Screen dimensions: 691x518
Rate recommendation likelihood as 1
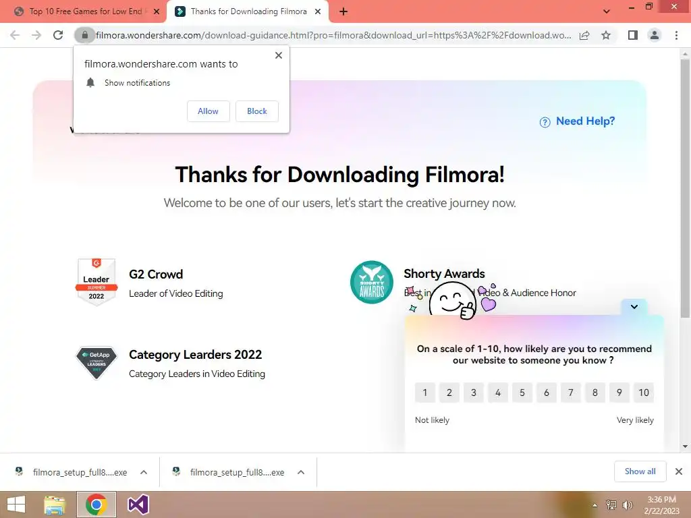coord(425,393)
